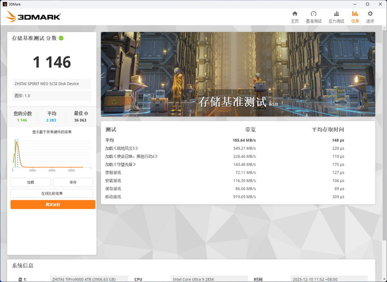This screenshot has height=282, width=387.
Task: Click the average bandwidth 185.64 MB/s
Action: pos(244,140)
